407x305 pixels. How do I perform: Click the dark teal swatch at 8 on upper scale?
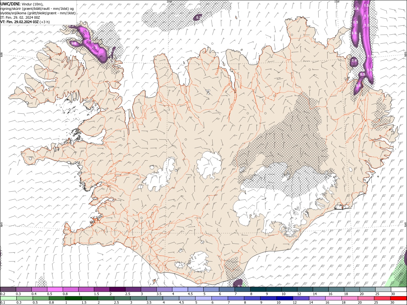pos(258,289)
